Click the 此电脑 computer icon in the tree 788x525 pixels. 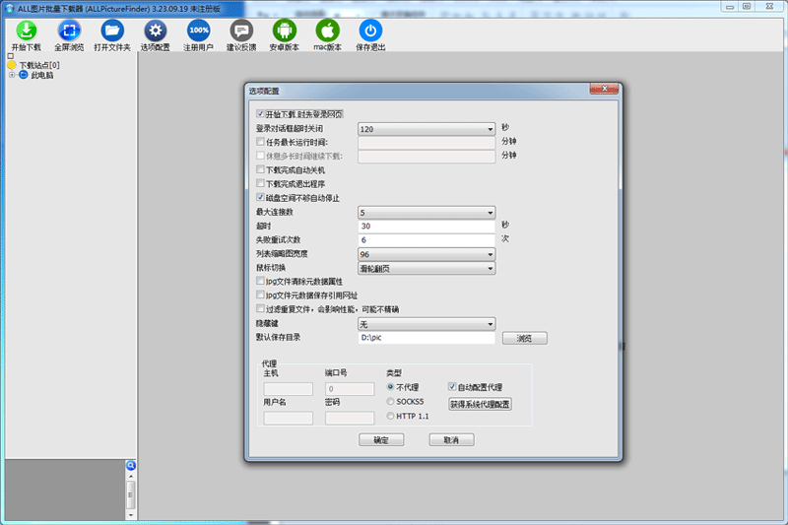click(23, 75)
